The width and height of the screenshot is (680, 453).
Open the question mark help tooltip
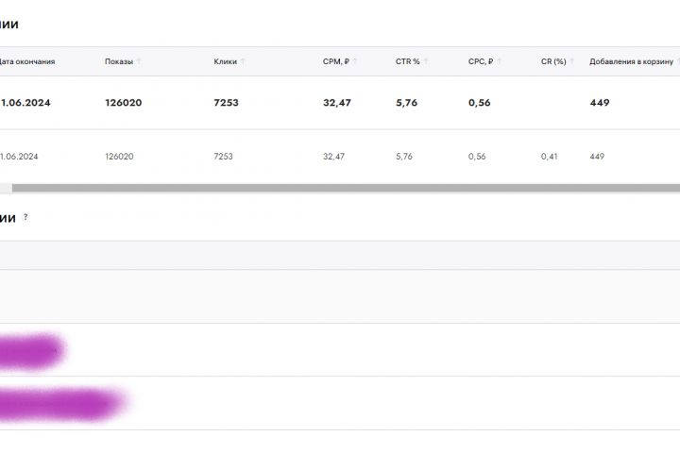click(x=25, y=217)
